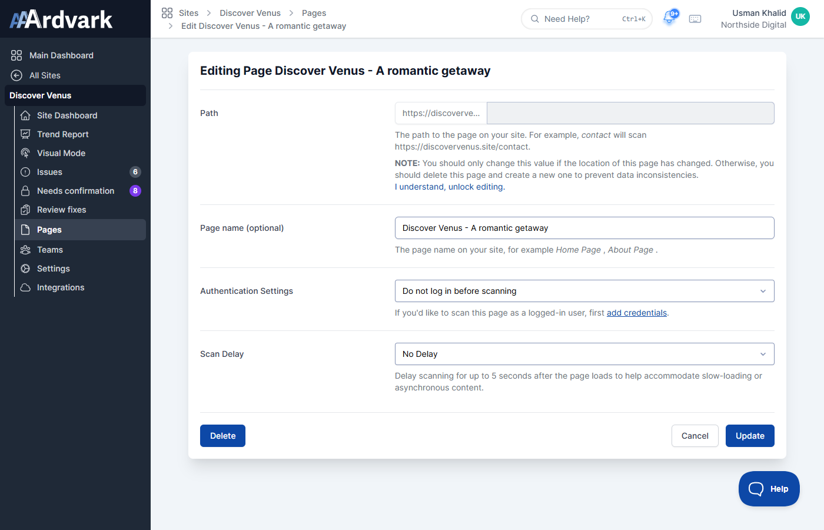The image size is (824, 530).
Task: Click the Main Dashboard grid icon
Action: point(16,55)
